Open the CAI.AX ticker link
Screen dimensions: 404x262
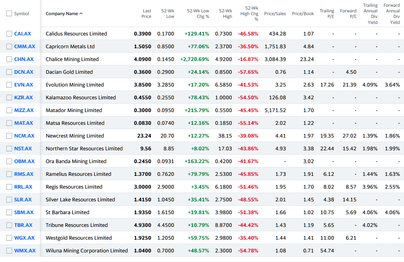[x=22, y=34]
